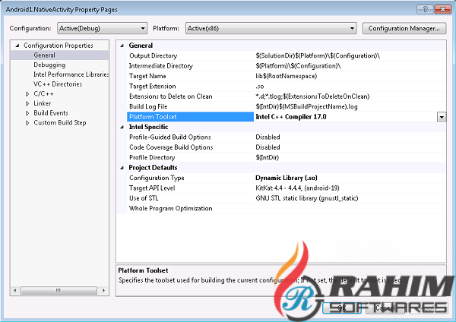Click the tree horizontal scrollbar thumb

[x=59, y=290]
